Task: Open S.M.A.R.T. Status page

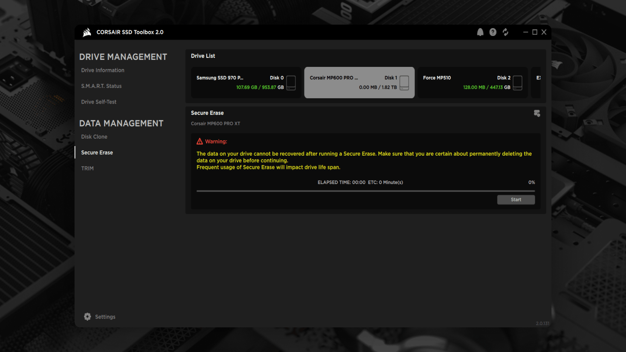Action: click(101, 86)
